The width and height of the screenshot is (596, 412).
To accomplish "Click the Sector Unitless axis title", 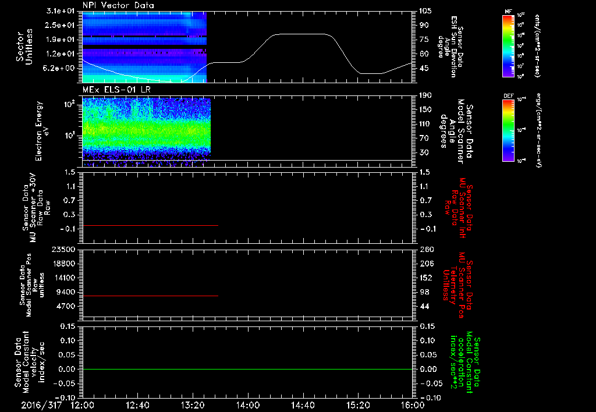I will (x=24, y=47).
